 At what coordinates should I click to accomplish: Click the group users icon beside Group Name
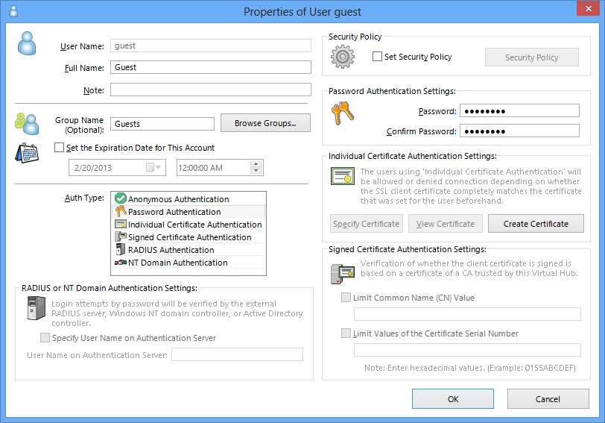coord(26,123)
